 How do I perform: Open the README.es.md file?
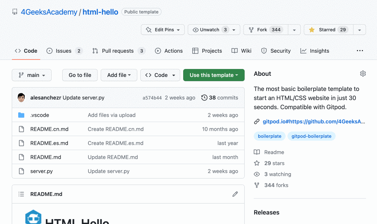[49, 143]
